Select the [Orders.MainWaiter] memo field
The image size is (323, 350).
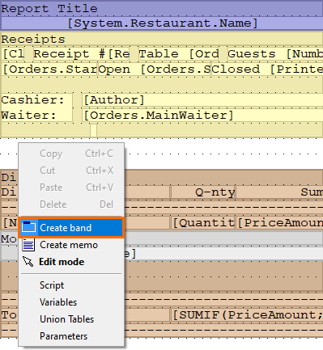pos(202,116)
